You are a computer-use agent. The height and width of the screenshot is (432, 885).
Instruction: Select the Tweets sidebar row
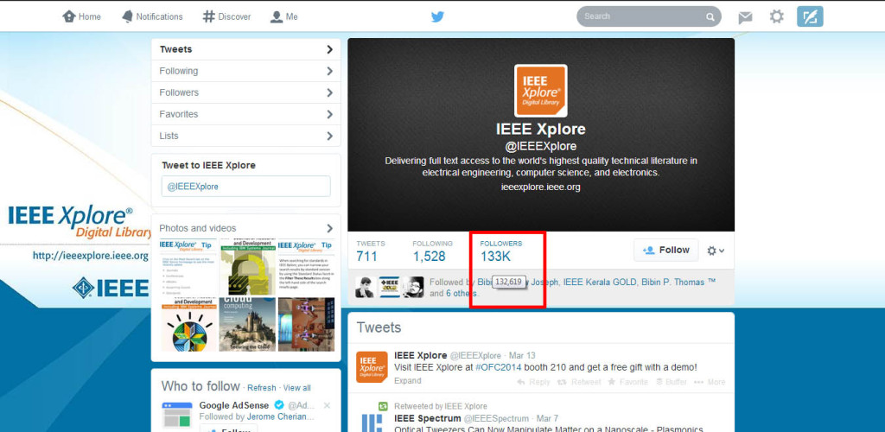pyautogui.click(x=246, y=49)
